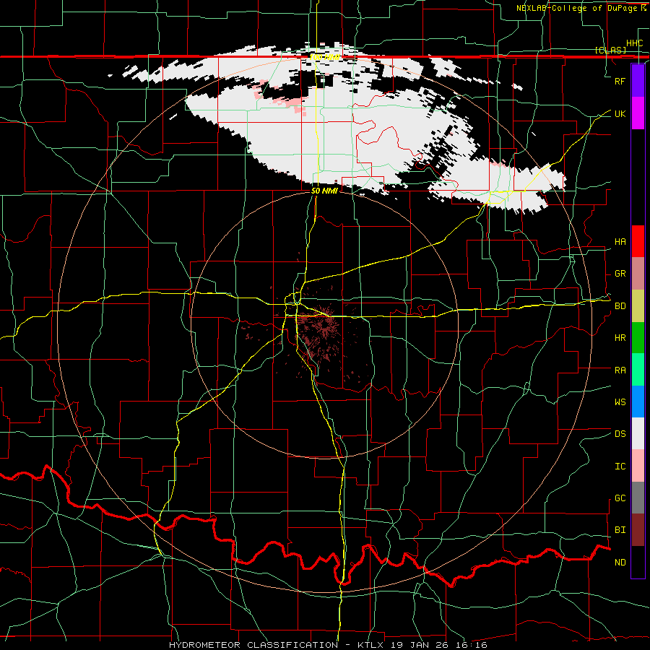
Task: Click the HR green legend swatch
Action: coord(638,337)
